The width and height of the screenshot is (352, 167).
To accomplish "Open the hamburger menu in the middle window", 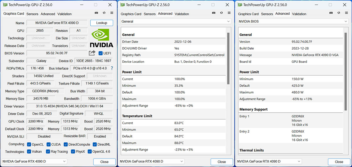I will point(229,13).
